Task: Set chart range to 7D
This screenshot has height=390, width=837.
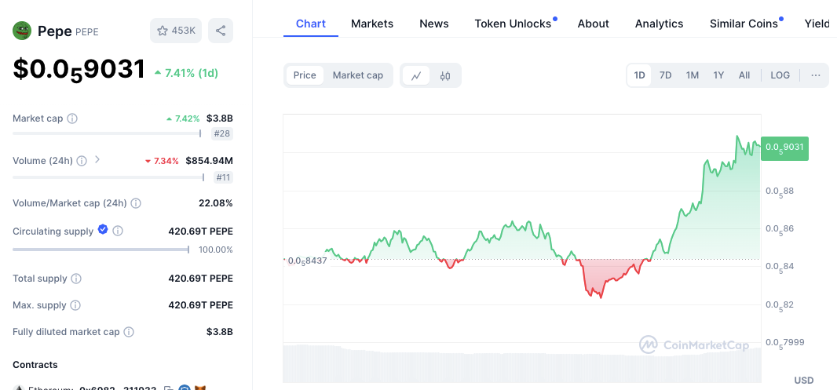Action: 666,75
